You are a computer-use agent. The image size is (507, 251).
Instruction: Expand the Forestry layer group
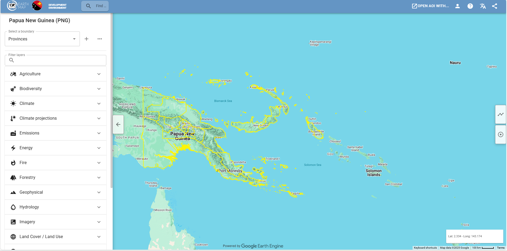pos(99,178)
